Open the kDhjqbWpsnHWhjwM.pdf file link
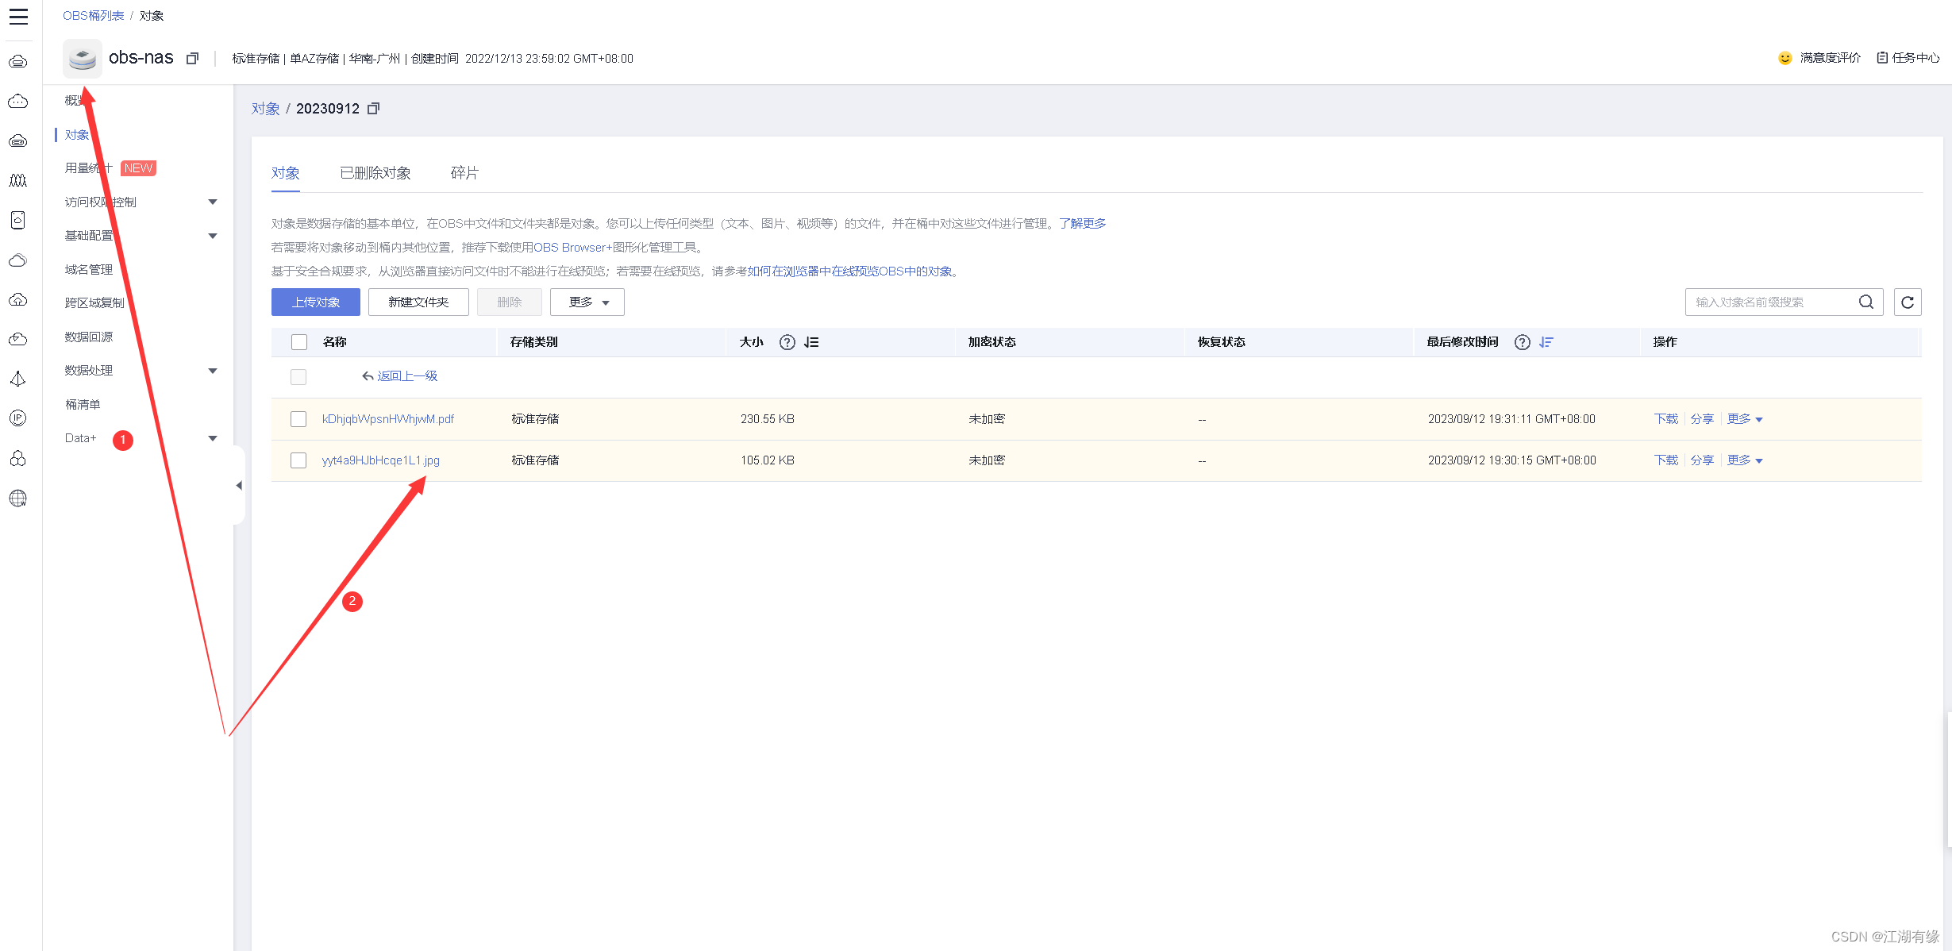 click(388, 419)
